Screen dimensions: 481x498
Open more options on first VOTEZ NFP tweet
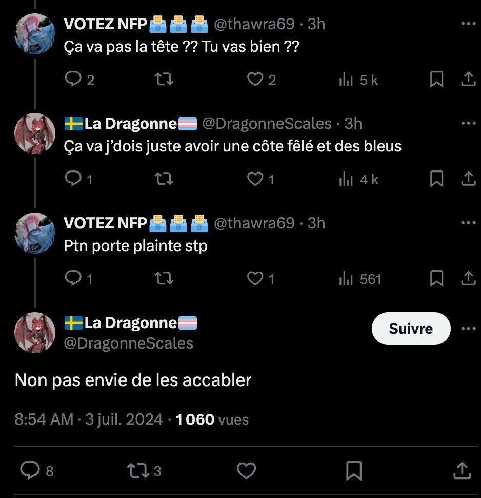[x=468, y=24]
